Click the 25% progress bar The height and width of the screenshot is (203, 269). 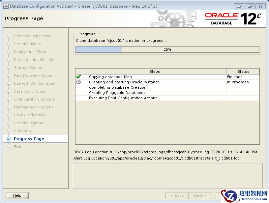167,50
